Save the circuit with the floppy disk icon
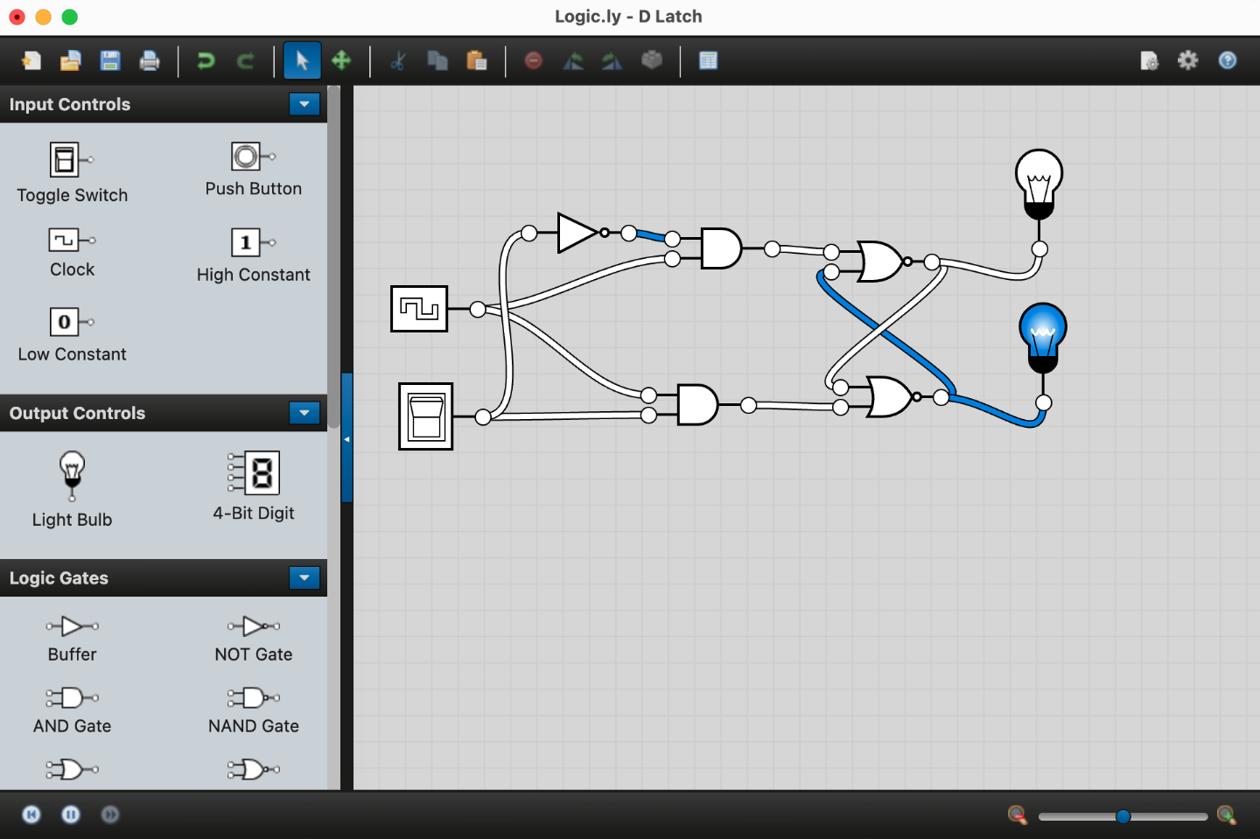Image resolution: width=1260 pixels, height=839 pixels. pos(110,60)
